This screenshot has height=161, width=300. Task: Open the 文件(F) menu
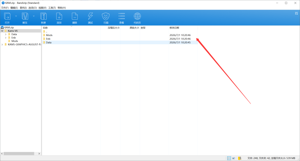click(5, 8)
